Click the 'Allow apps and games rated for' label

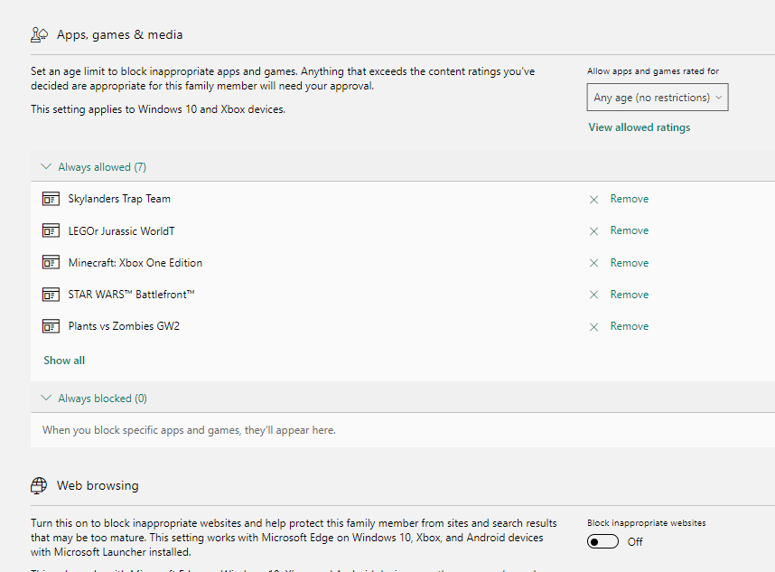pyautogui.click(x=653, y=71)
